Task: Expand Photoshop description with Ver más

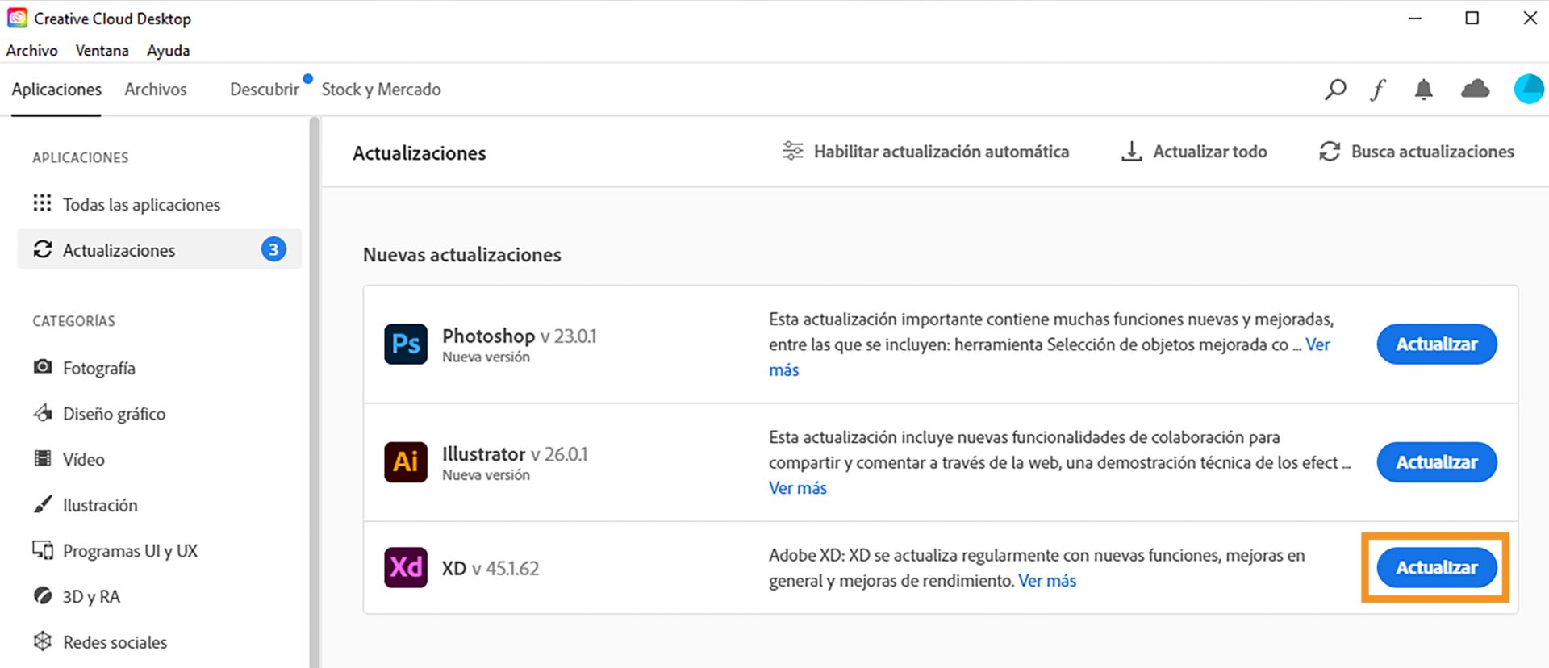Action: 783,370
